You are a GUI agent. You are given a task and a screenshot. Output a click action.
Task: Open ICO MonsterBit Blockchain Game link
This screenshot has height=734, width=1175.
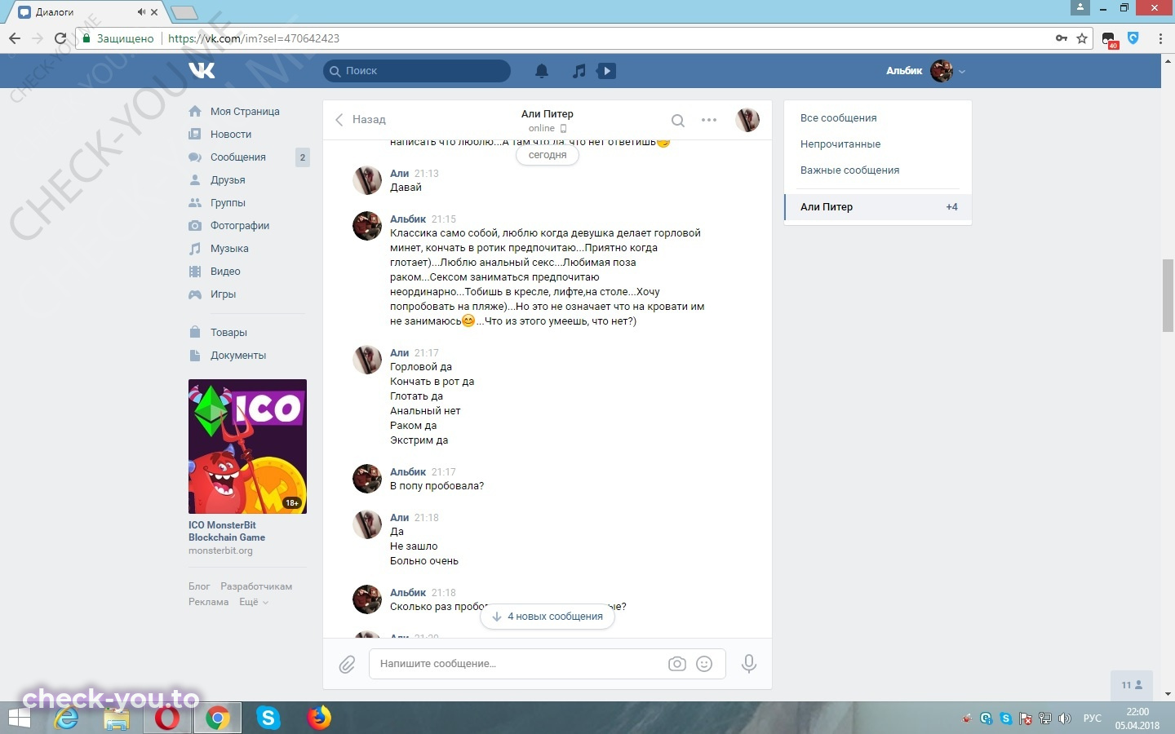pos(227,531)
